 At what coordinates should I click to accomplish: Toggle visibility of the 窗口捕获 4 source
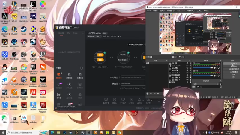[187, 77]
